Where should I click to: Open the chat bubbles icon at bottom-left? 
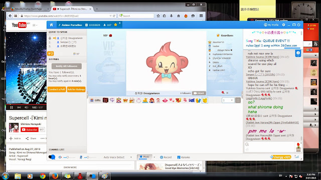tap(52, 157)
